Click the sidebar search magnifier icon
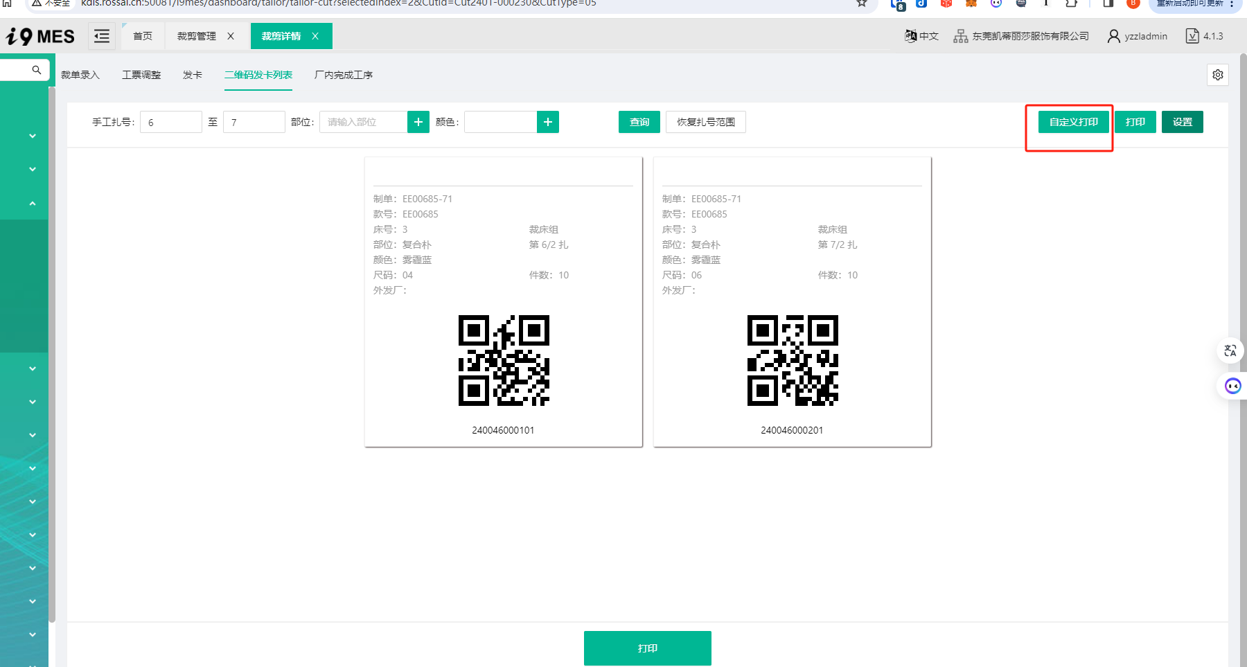1247x667 pixels. click(37, 70)
